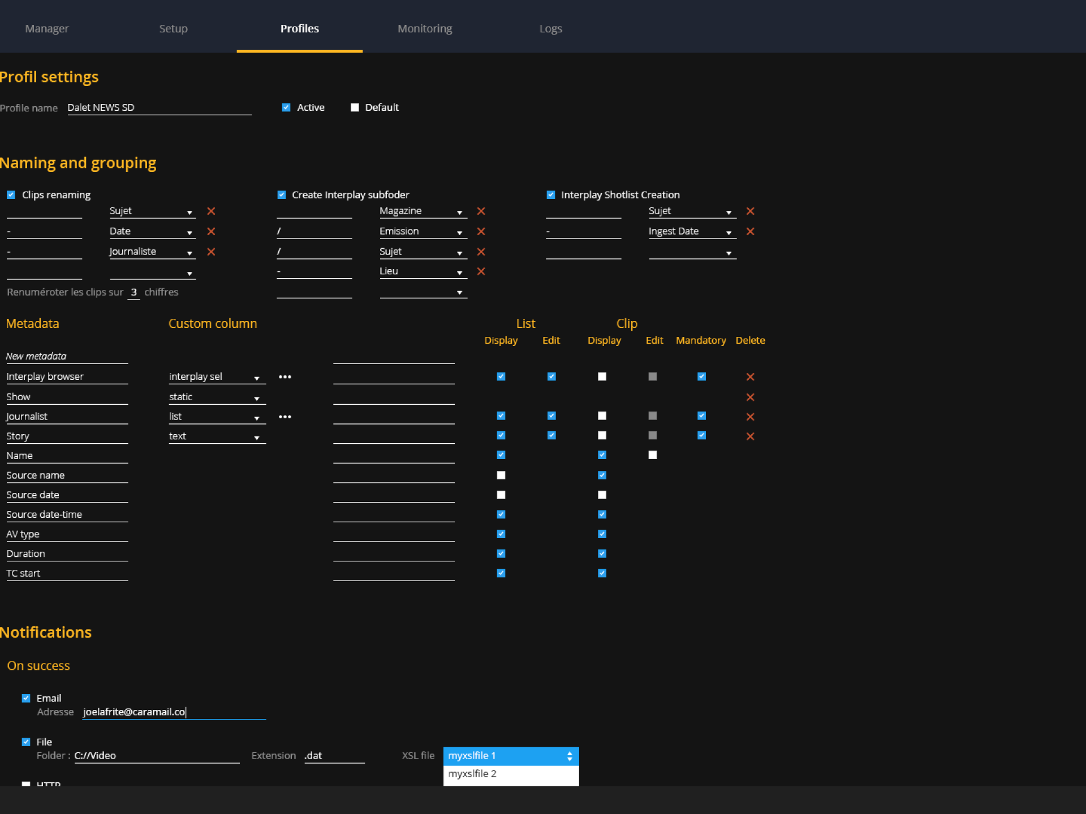Click the Folder path field
Screen dimensions: 1086x814
[x=157, y=756]
